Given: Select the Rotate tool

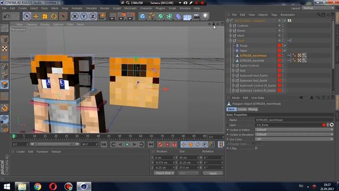Looking at the screenshot, I should [x=54, y=16].
